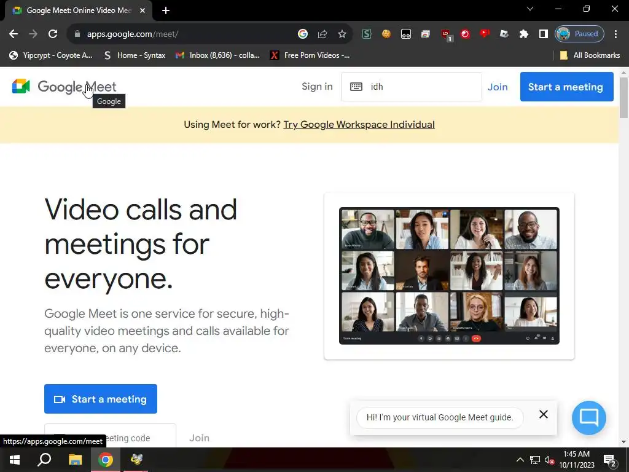Open the blue chat assistant bubble
Image resolution: width=629 pixels, height=472 pixels.
[x=588, y=418]
